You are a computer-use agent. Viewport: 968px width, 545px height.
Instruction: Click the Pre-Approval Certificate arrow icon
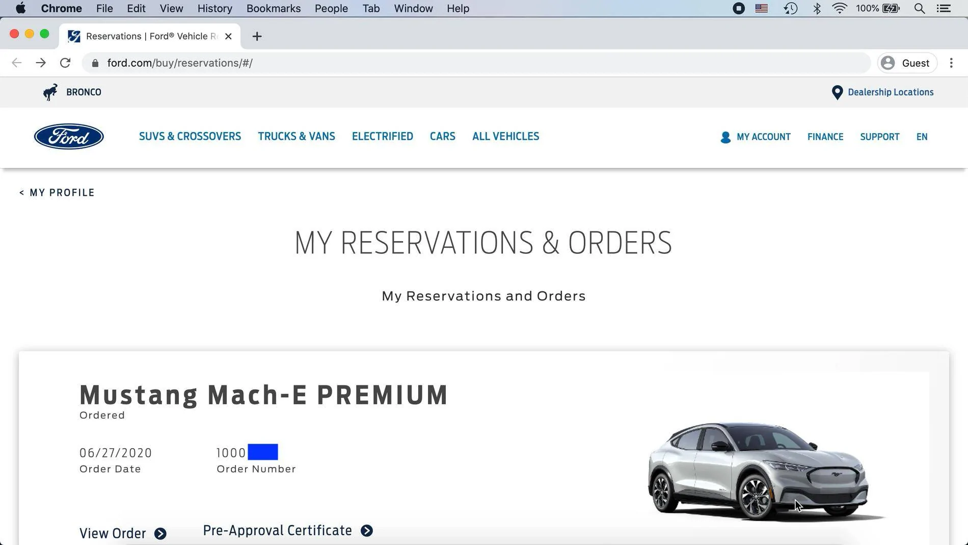click(x=367, y=531)
